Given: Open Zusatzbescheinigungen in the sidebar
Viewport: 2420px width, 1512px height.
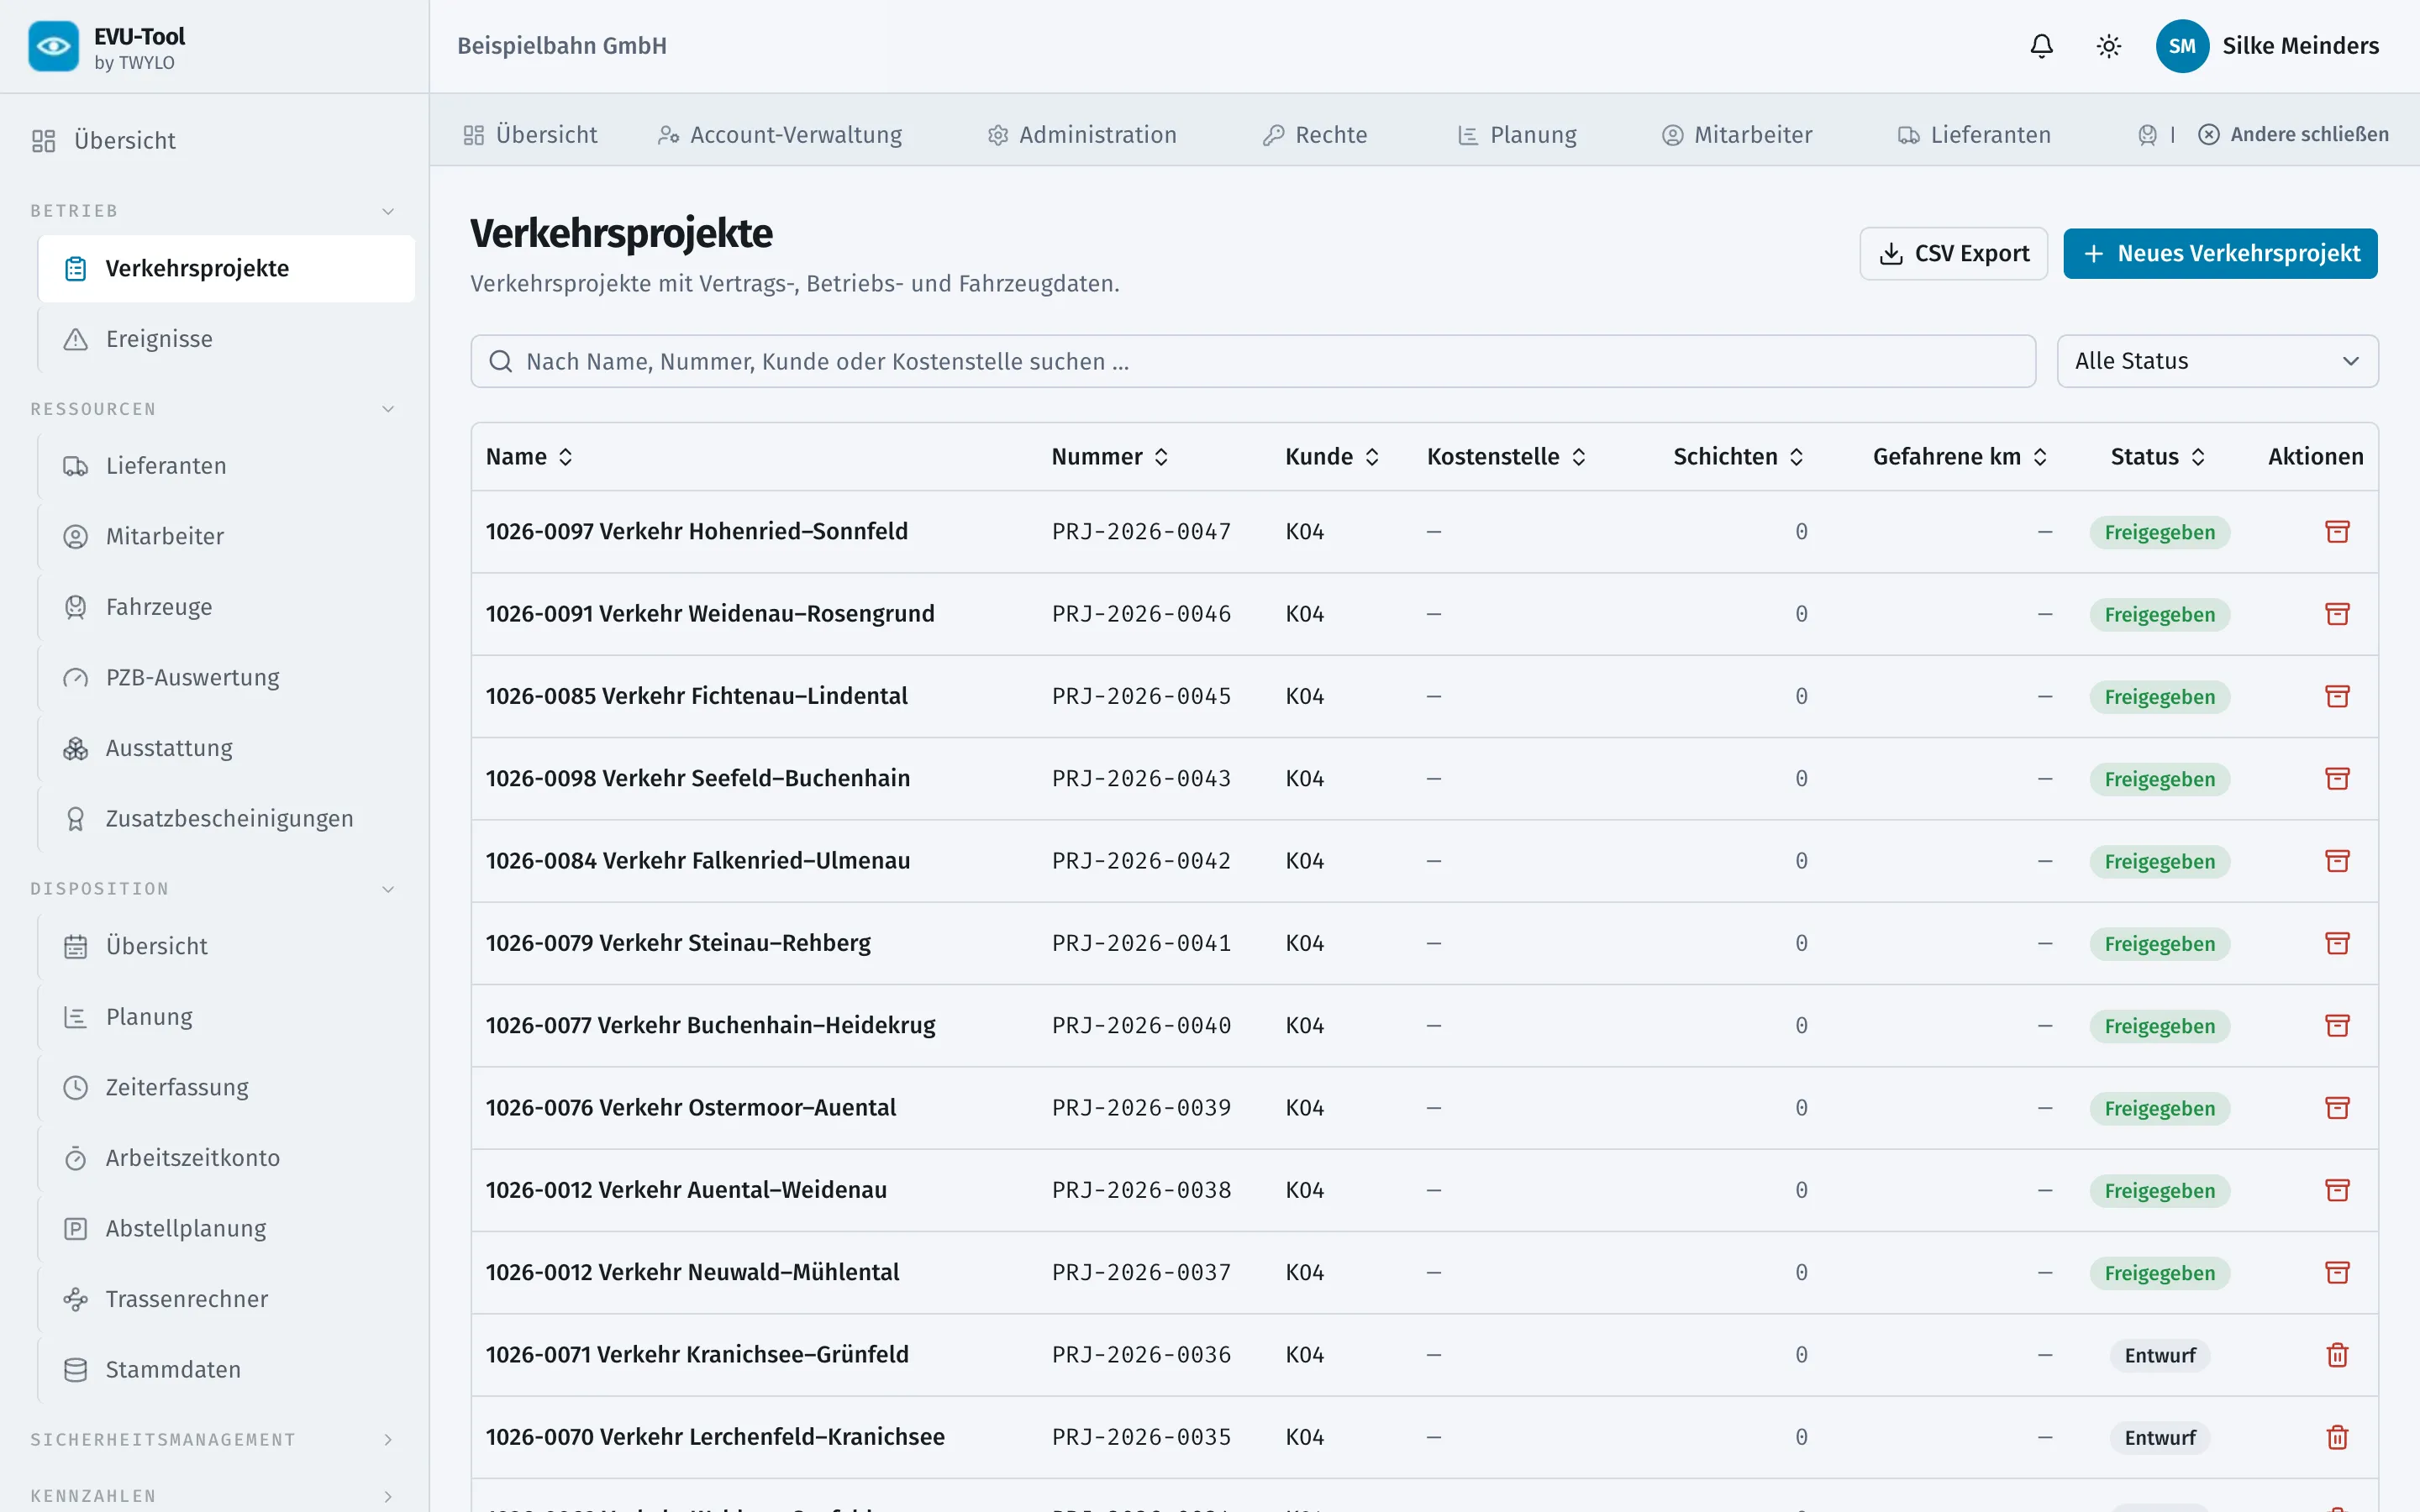Looking at the screenshot, I should click(226, 818).
